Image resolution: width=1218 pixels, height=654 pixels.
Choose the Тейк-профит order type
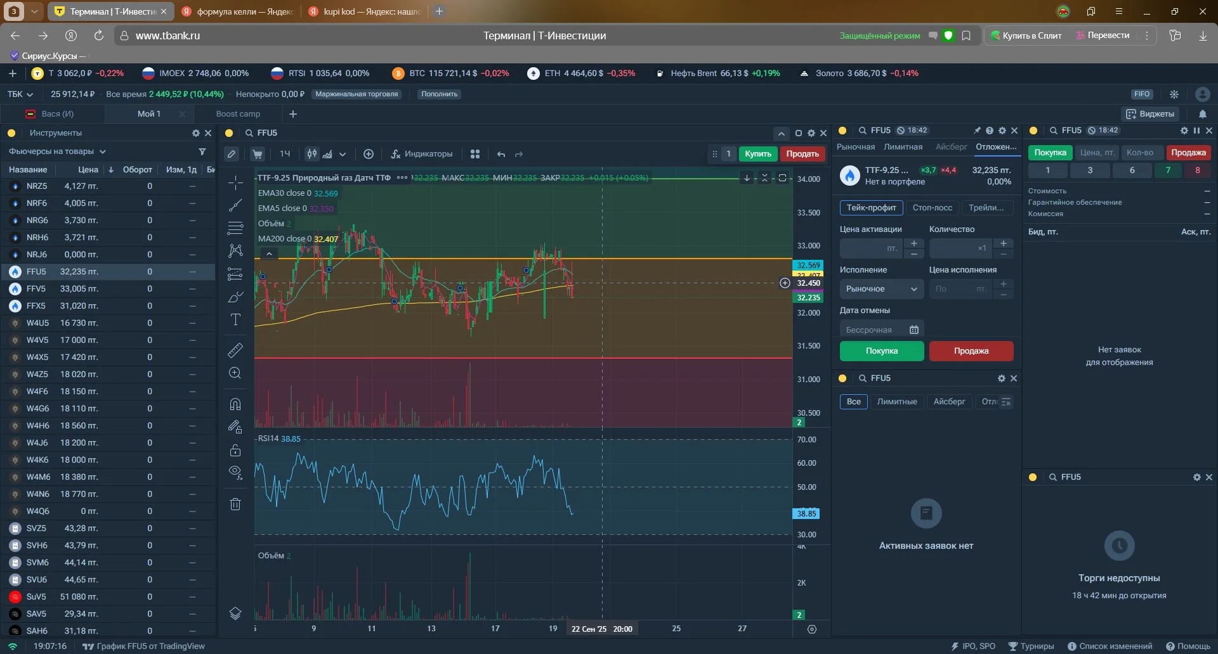[x=871, y=208]
